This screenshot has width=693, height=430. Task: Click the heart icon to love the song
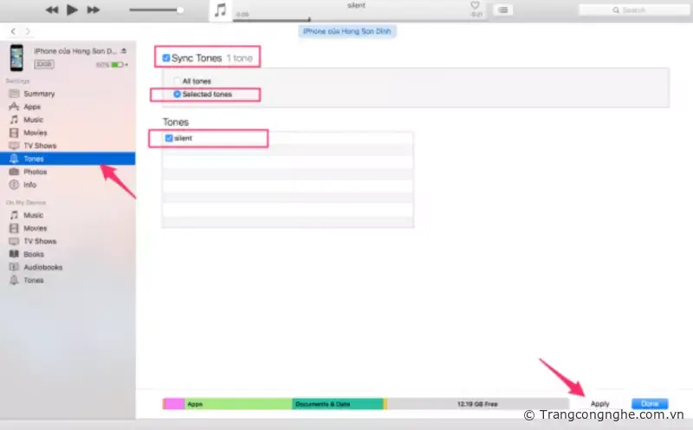[x=475, y=5]
